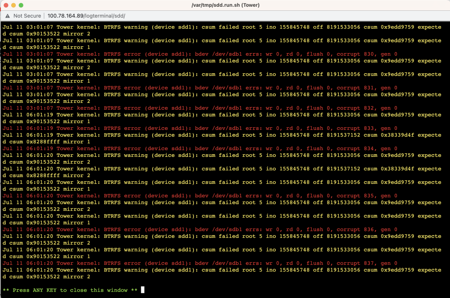Click the "Press ANY KEY to close this window" prompt
This screenshot has height=298, width=450.
click(70, 290)
